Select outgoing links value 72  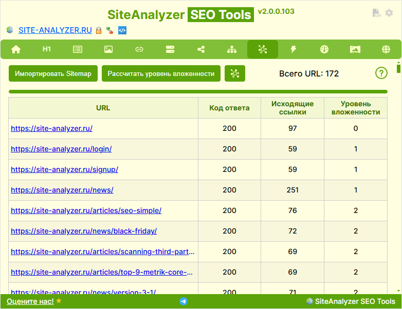(293, 231)
